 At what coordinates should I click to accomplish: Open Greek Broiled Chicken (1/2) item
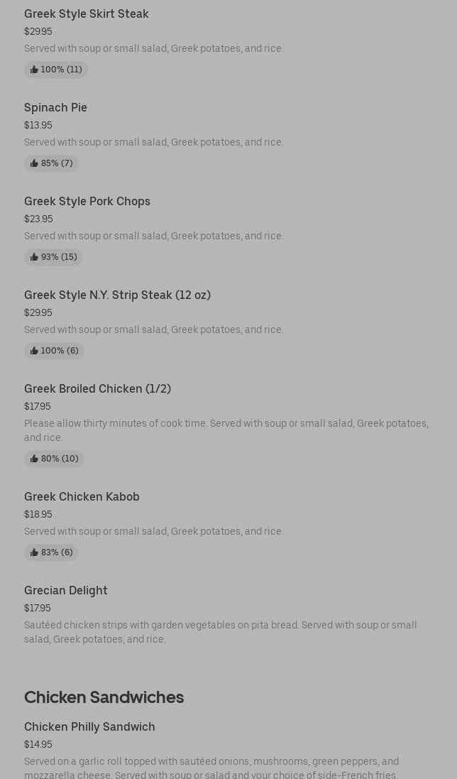pos(97,389)
